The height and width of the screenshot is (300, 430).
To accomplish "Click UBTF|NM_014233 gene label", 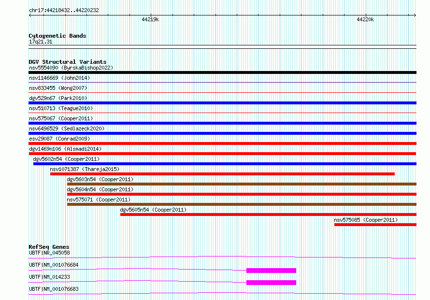I will pyautogui.click(x=49, y=277).
